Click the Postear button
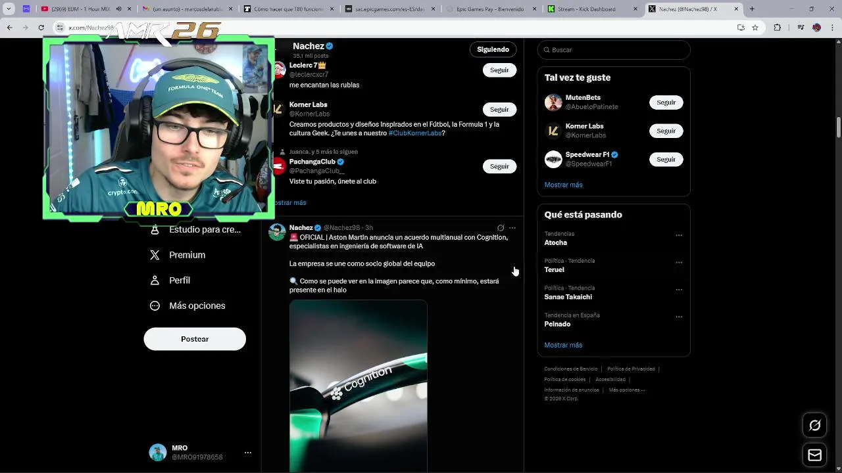 pos(195,339)
